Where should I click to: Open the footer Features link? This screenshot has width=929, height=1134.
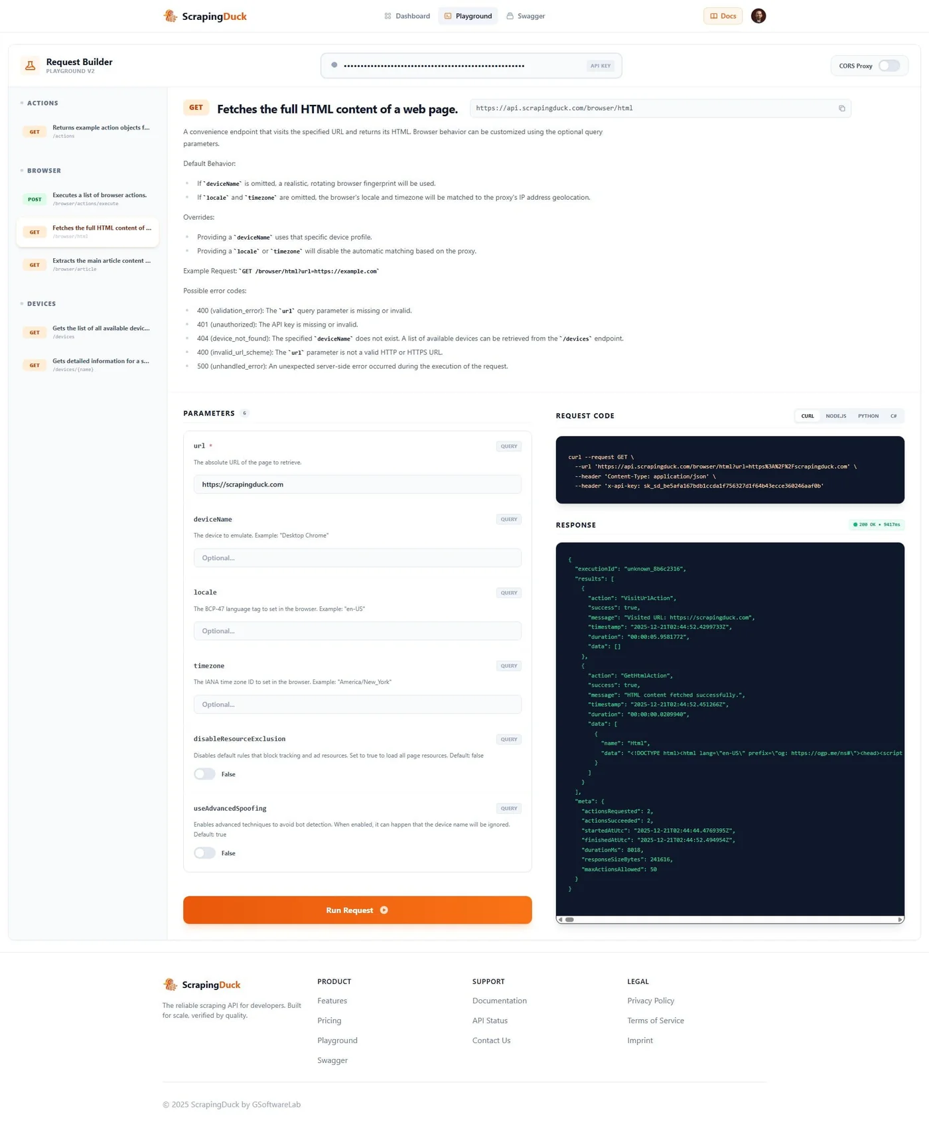coord(332,1001)
